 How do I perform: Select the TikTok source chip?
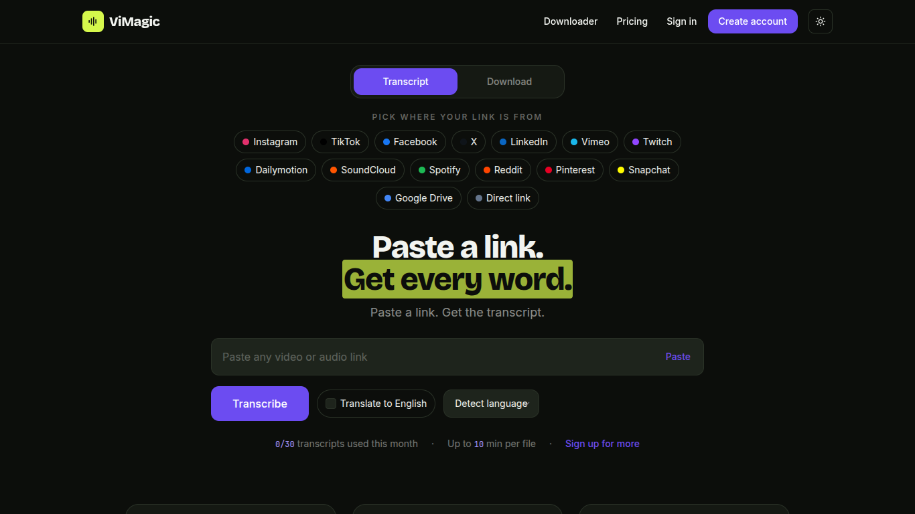(340, 142)
